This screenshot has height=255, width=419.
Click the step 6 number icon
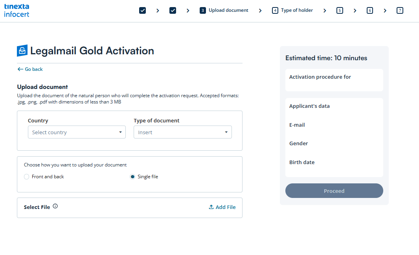click(x=369, y=11)
